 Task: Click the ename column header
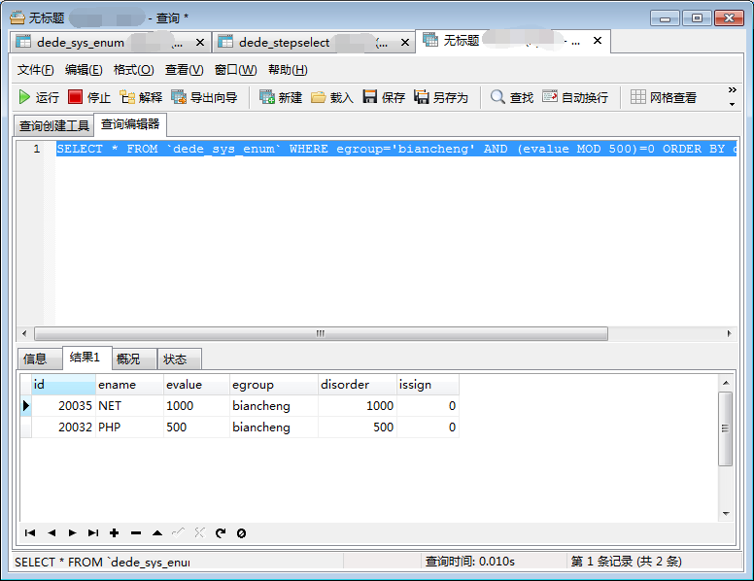coord(129,385)
